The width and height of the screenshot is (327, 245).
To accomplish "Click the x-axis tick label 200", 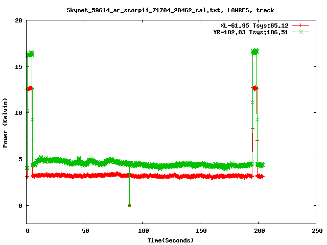I will coord(259,231).
